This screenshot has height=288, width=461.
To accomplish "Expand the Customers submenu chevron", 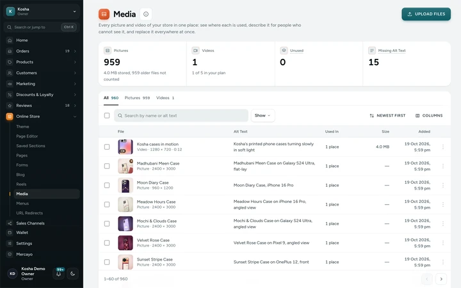I will point(75,73).
